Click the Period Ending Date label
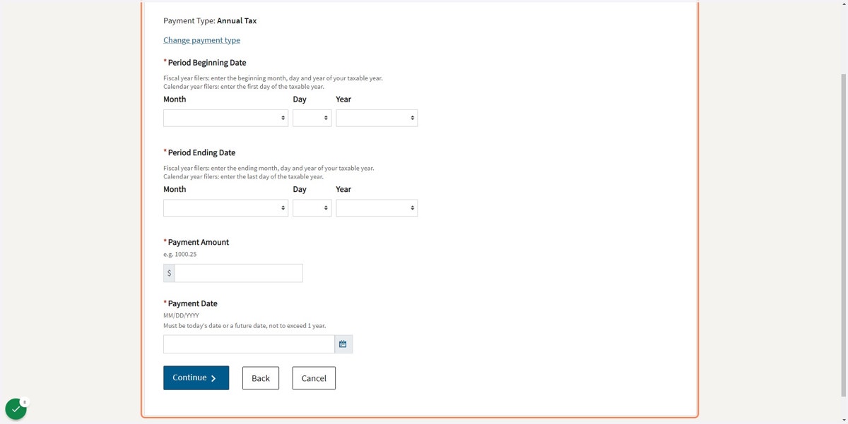The width and height of the screenshot is (848, 424). 201,152
